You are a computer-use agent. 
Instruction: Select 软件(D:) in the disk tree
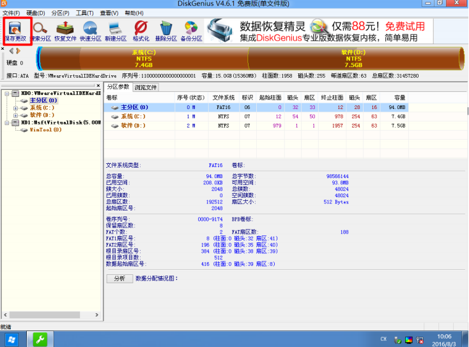[42, 115]
